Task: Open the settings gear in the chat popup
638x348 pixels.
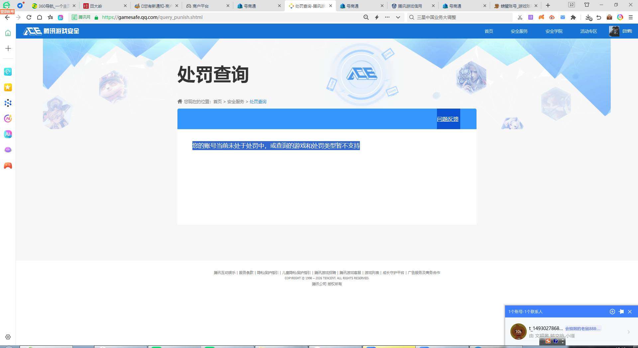Action: 612,311
